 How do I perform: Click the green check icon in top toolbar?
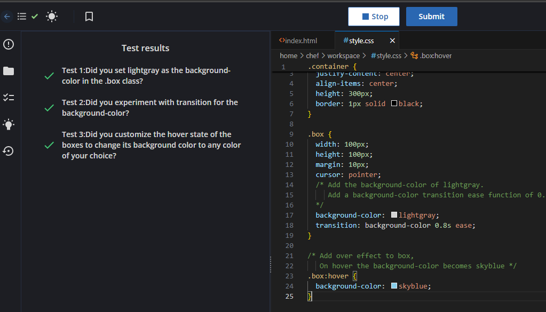[35, 16]
